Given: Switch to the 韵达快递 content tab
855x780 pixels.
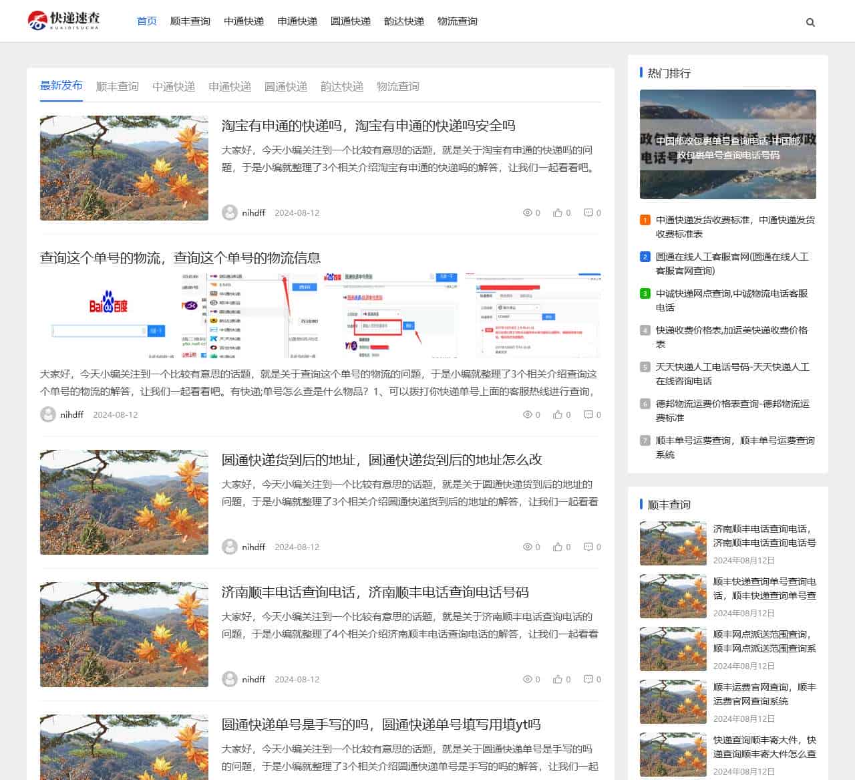Looking at the screenshot, I should tap(342, 86).
